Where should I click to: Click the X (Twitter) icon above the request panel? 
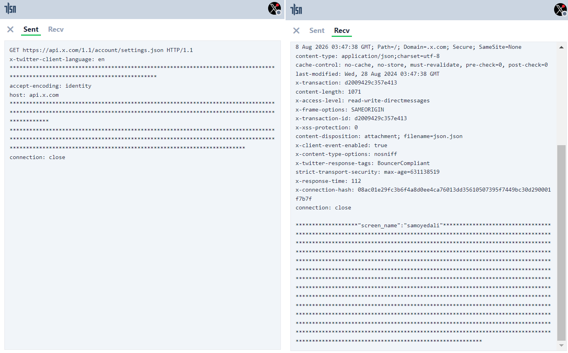pyautogui.click(x=274, y=8)
